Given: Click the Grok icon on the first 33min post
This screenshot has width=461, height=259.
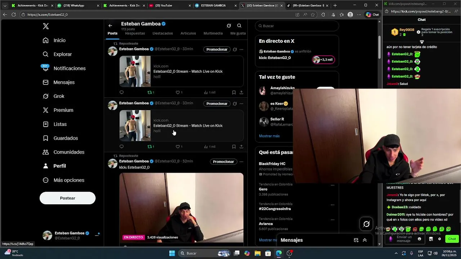Looking at the screenshot, I should pos(235,49).
